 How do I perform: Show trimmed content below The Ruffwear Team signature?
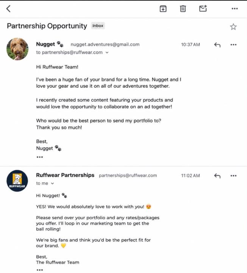coord(40,270)
